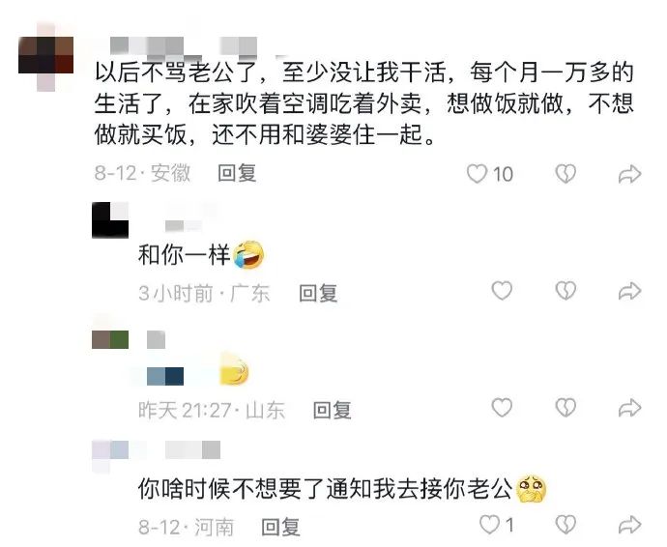This screenshot has width=667, height=547.
Task: Share the Henan reply
Action: (x=629, y=525)
